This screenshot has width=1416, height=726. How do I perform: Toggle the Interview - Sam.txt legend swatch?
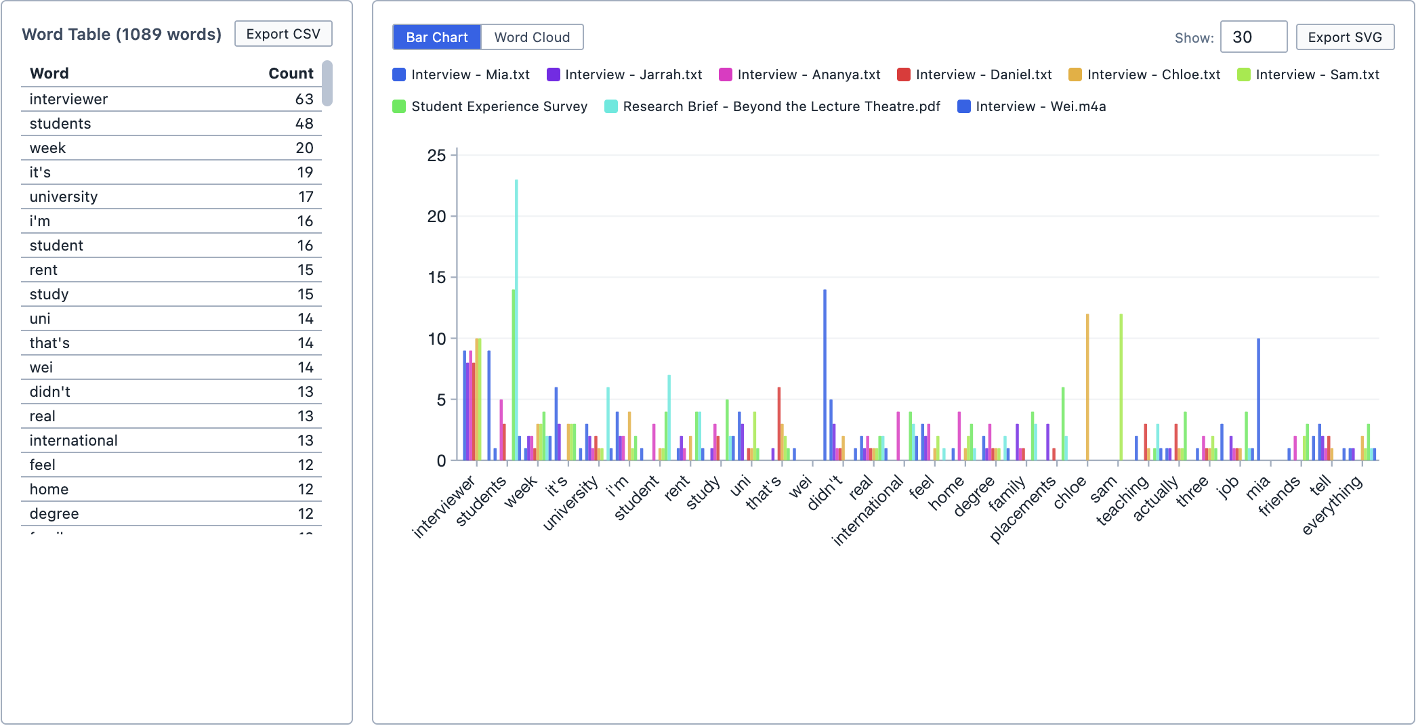[x=1244, y=74]
